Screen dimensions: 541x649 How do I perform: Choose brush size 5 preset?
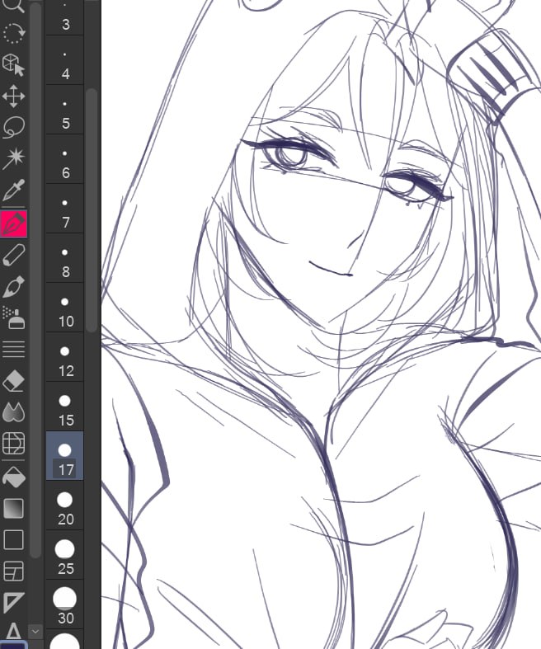click(64, 110)
